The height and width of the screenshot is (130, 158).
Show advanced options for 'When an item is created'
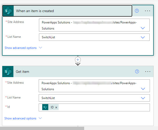pos(23,48)
